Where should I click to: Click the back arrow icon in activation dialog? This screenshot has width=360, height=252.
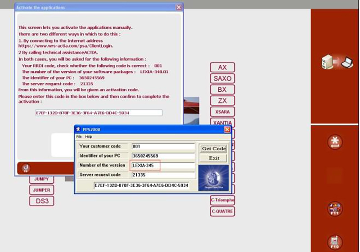pos(26,168)
